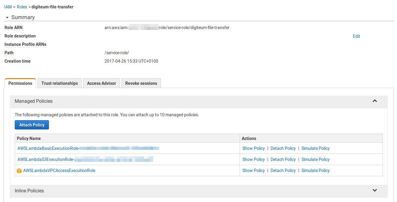
Task: Navigate to Roles breadcrumb link
Action: coord(22,7)
